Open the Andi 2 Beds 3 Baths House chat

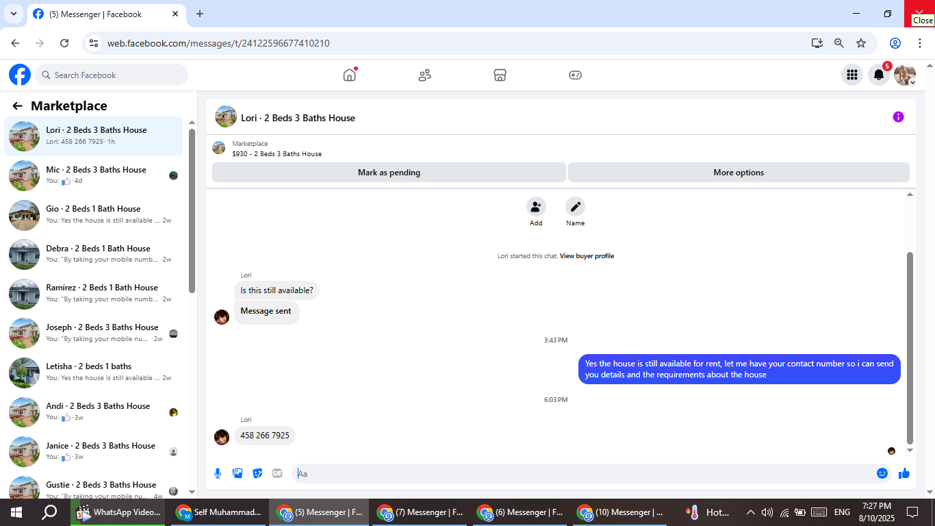point(94,412)
